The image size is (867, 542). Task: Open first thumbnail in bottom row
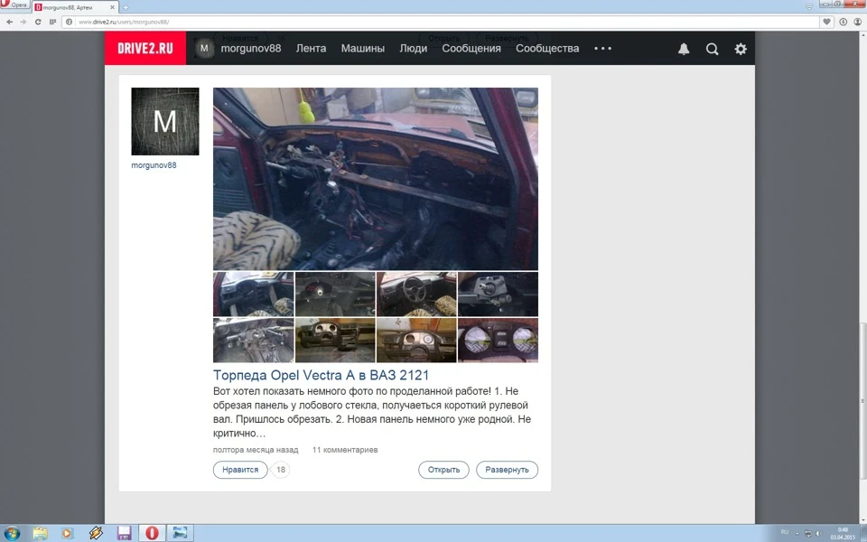click(x=253, y=341)
